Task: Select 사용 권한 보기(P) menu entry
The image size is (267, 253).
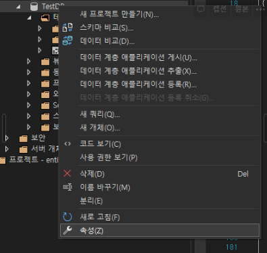Action: (160, 158)
